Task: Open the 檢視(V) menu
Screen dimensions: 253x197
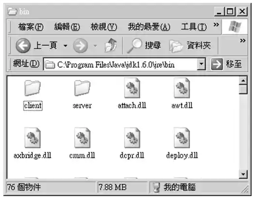Action: (104, 27)
